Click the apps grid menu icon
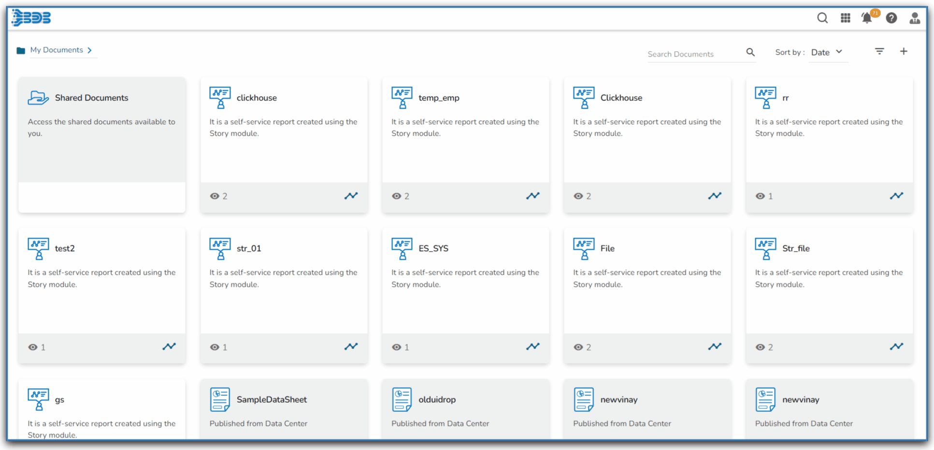934x450 pixels. pos(845,18)
